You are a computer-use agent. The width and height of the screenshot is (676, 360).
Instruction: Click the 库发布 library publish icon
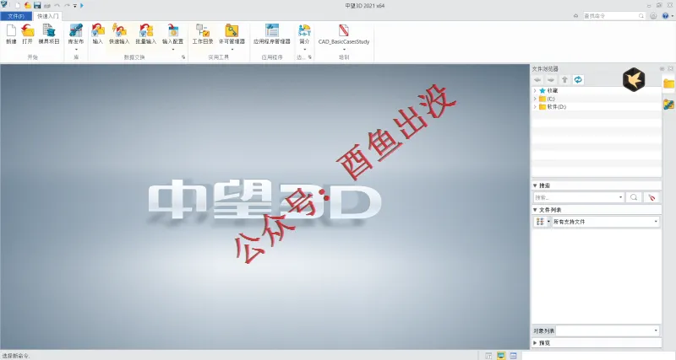point(76,31)
